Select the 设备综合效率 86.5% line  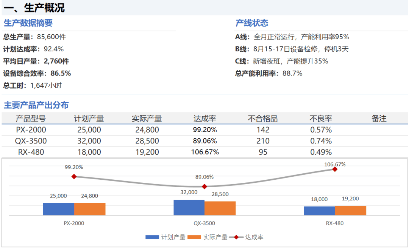(37, 73)
